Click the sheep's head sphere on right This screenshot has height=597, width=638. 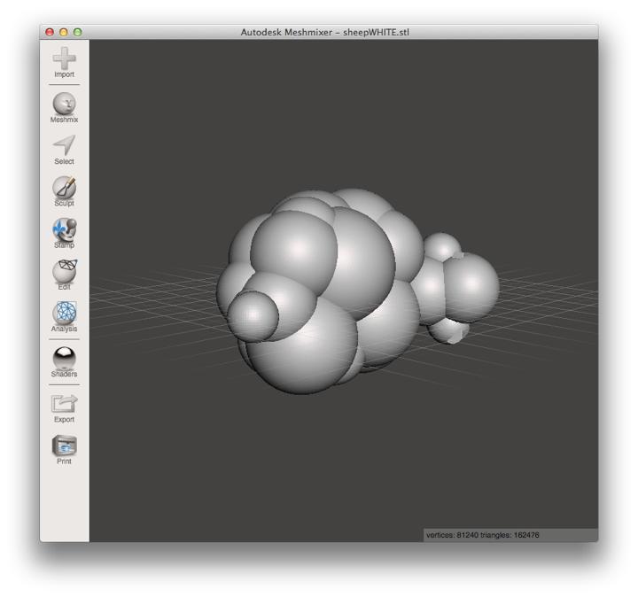pyautogui.click(x=470, y=285)
